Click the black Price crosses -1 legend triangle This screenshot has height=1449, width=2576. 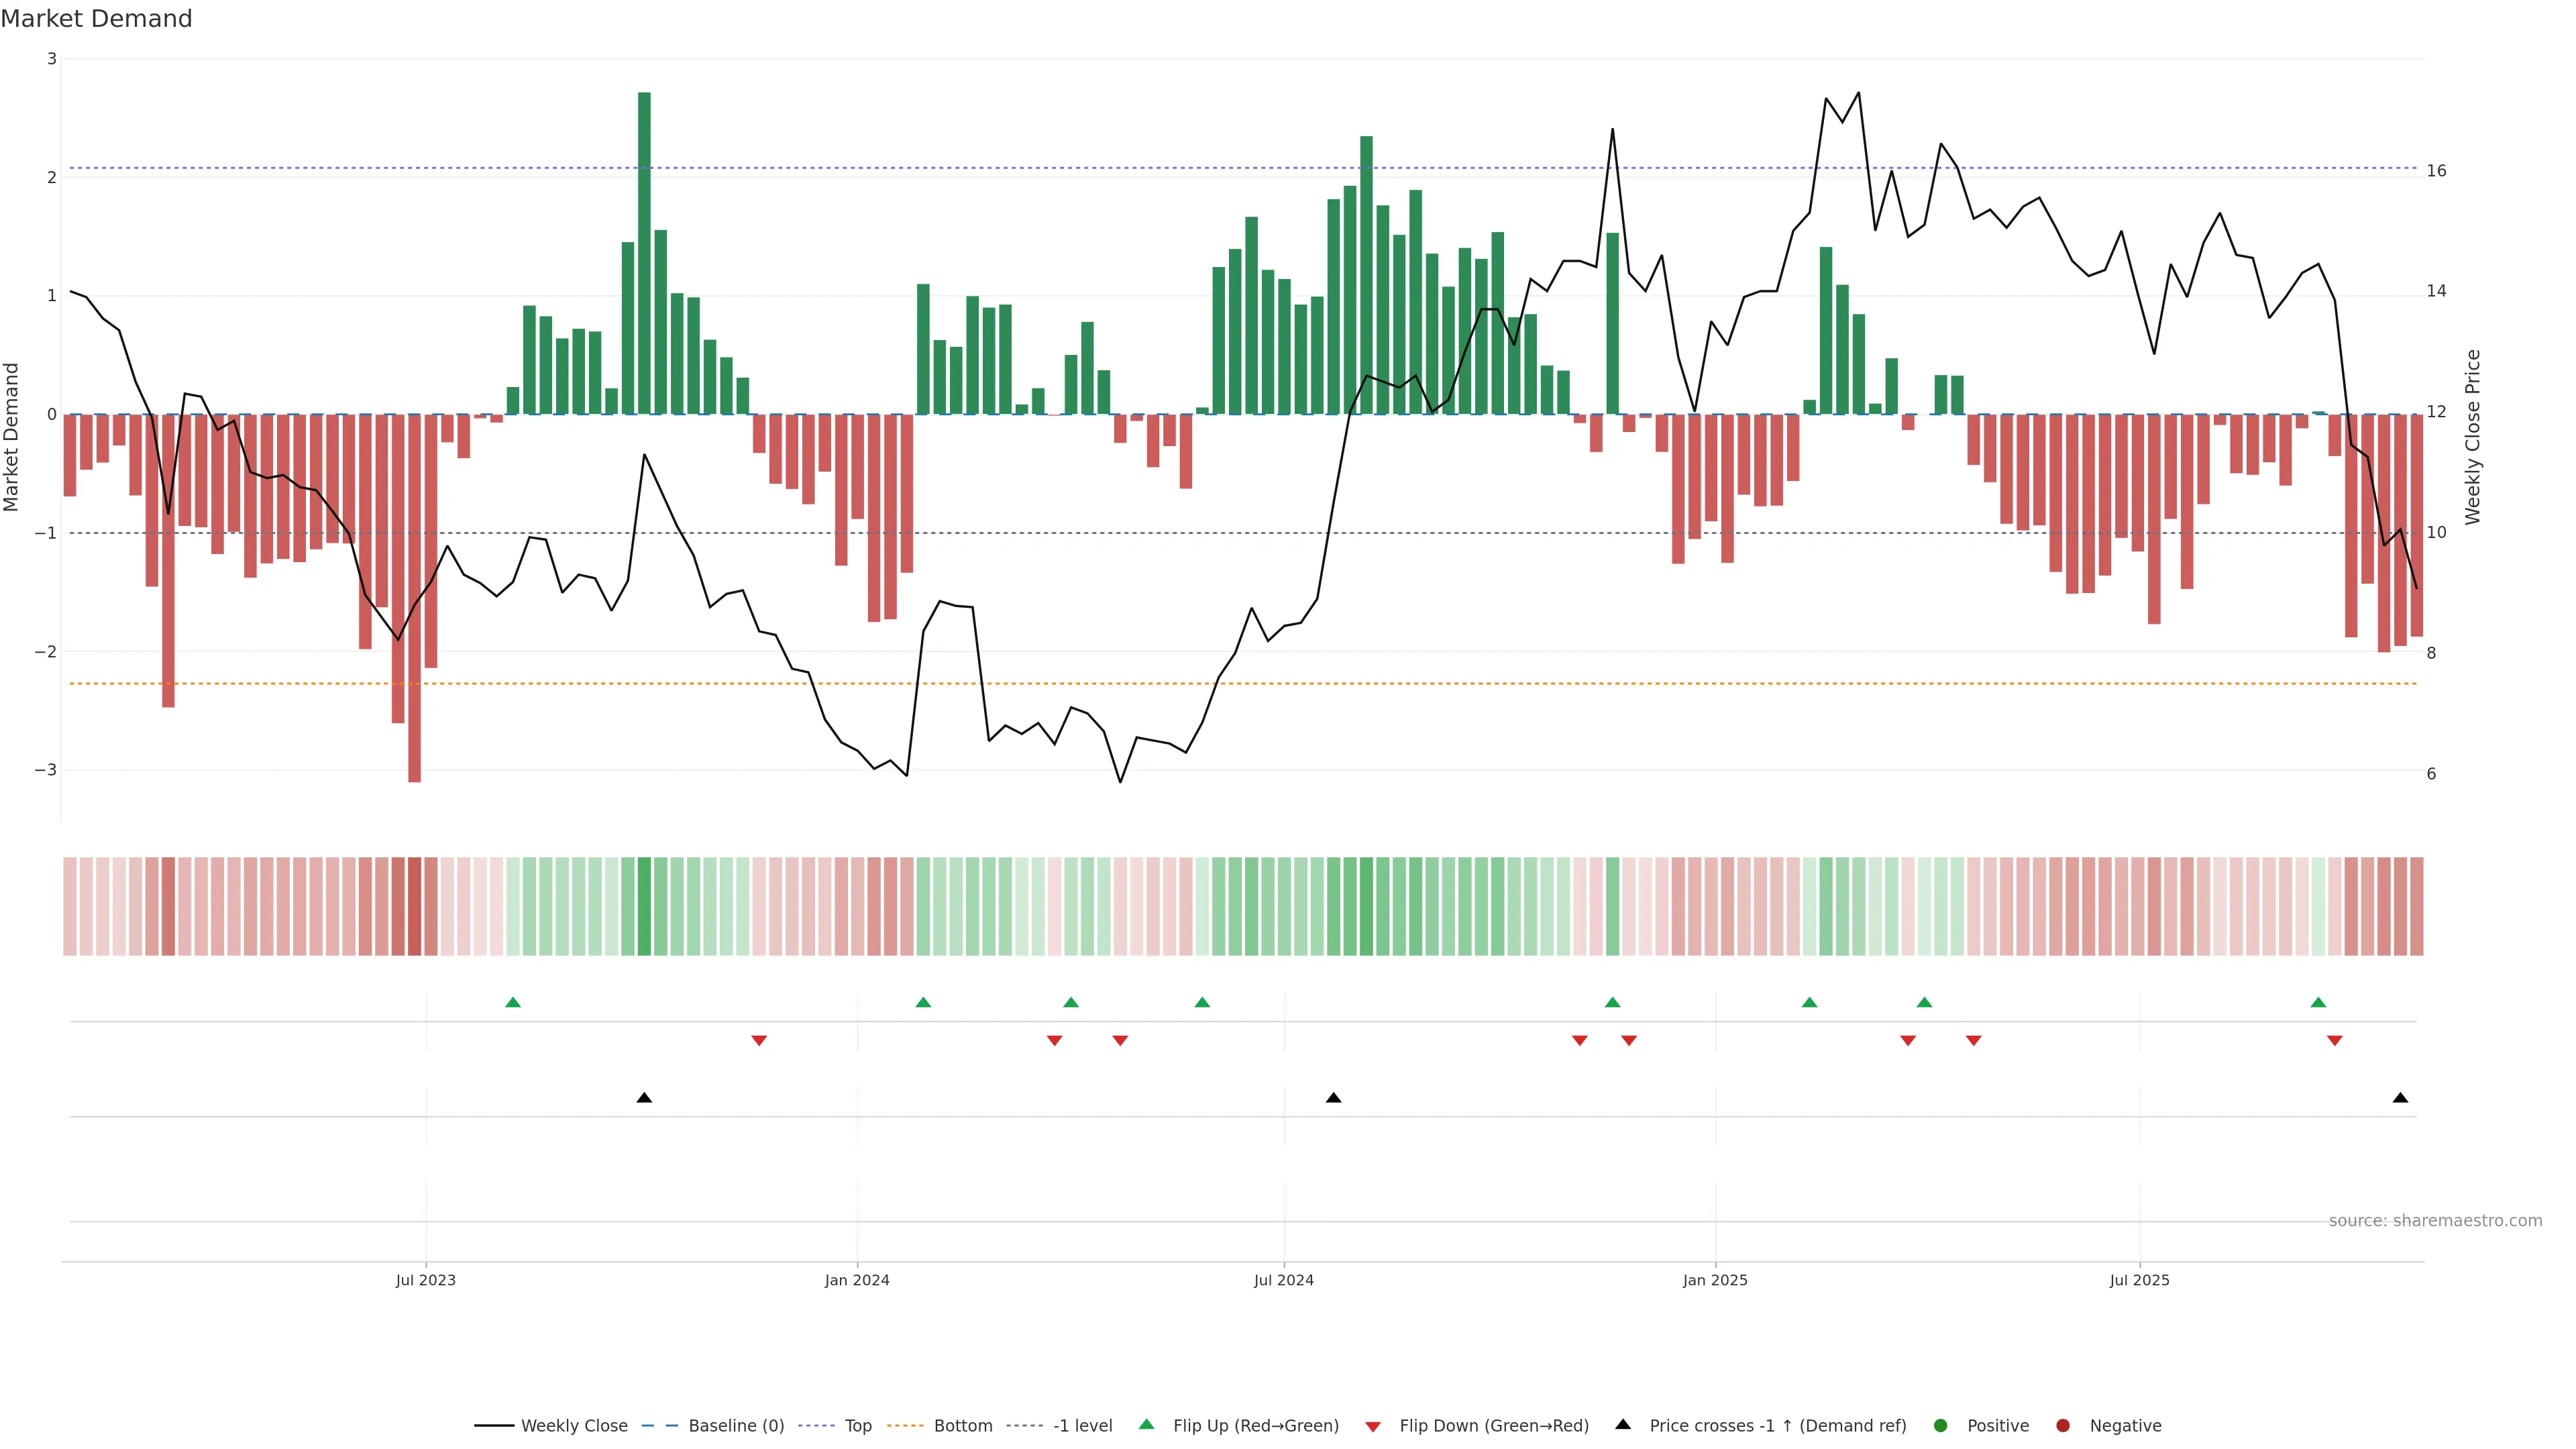point(1623,1425)
